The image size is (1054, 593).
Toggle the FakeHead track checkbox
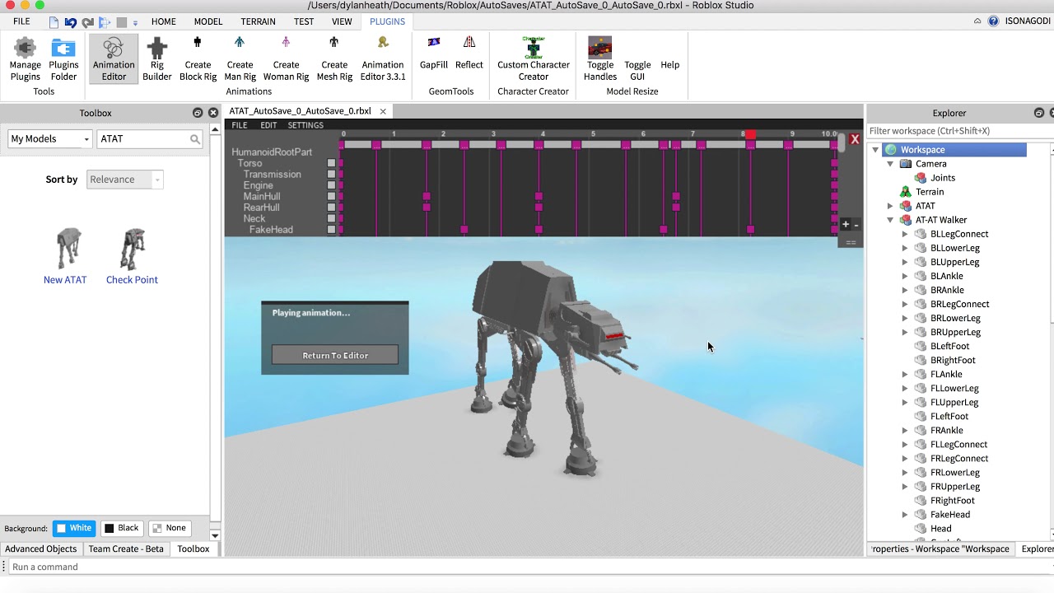pyautogui.click(x=332, y=230)
